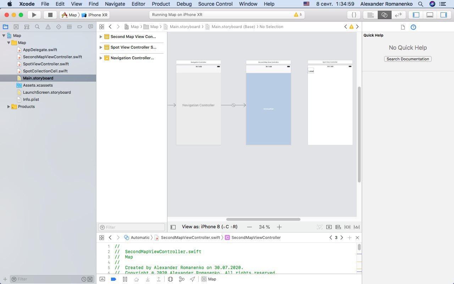Show the Source Control navigator tab
Image resolution: width=454 pixels, height=284 pixels.
pyautogui.click(x=16, y=27)
